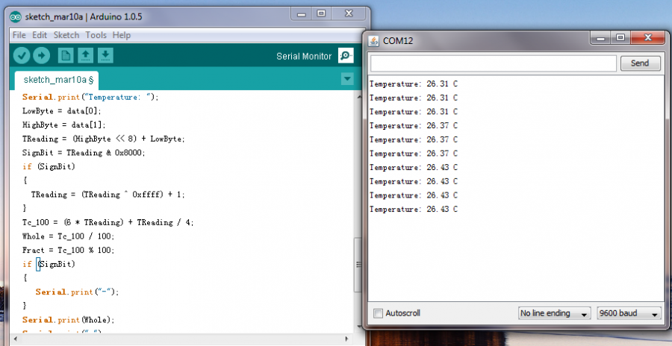Click the serial input text field
The height and width of the screenshot is (346, 672).
(493, 63)
